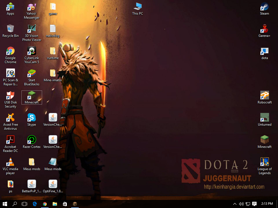Open the VLC media player shortcut

click(x=11, y=167)
